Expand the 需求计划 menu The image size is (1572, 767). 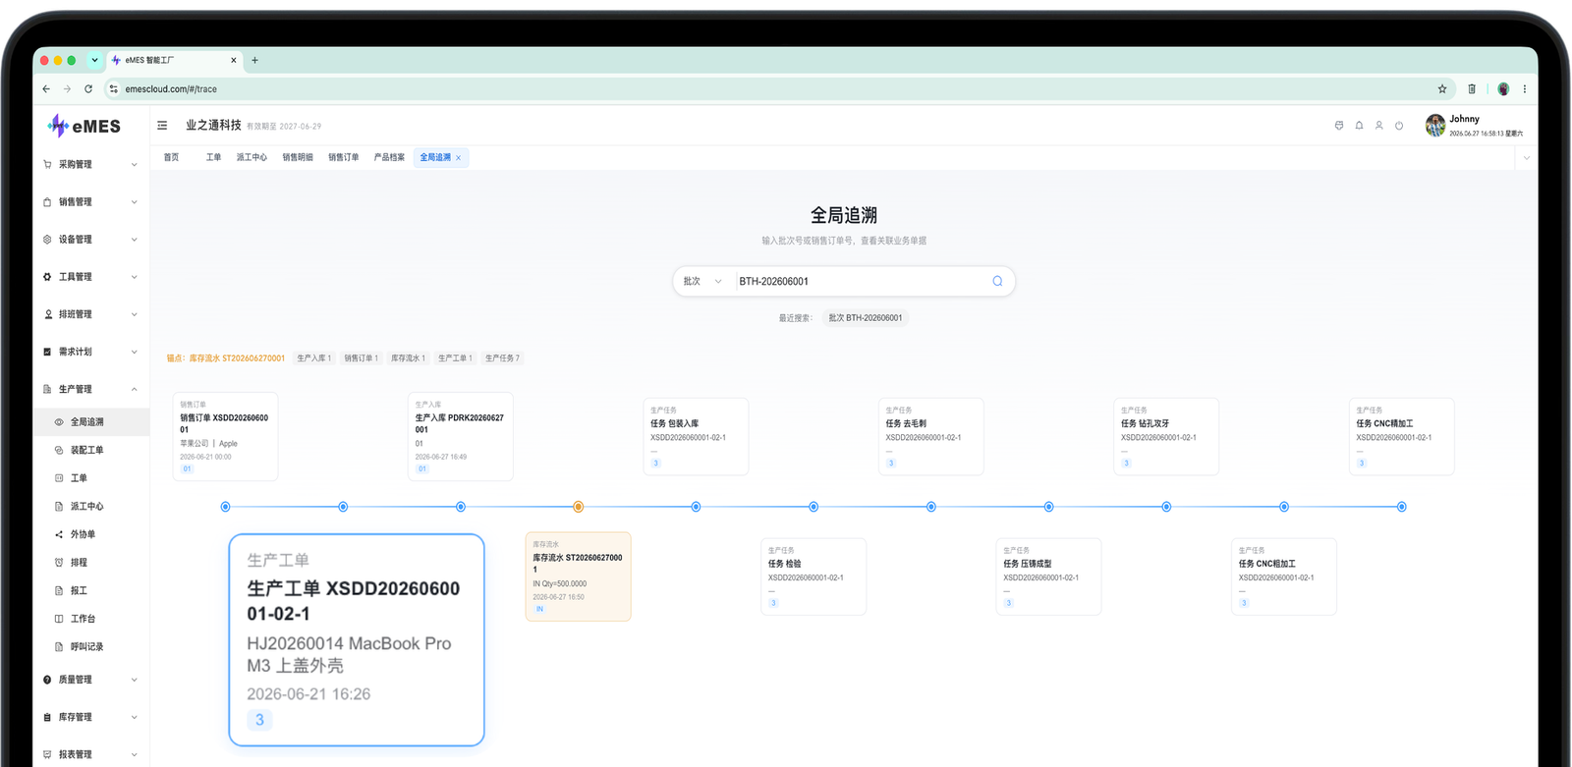91,352
